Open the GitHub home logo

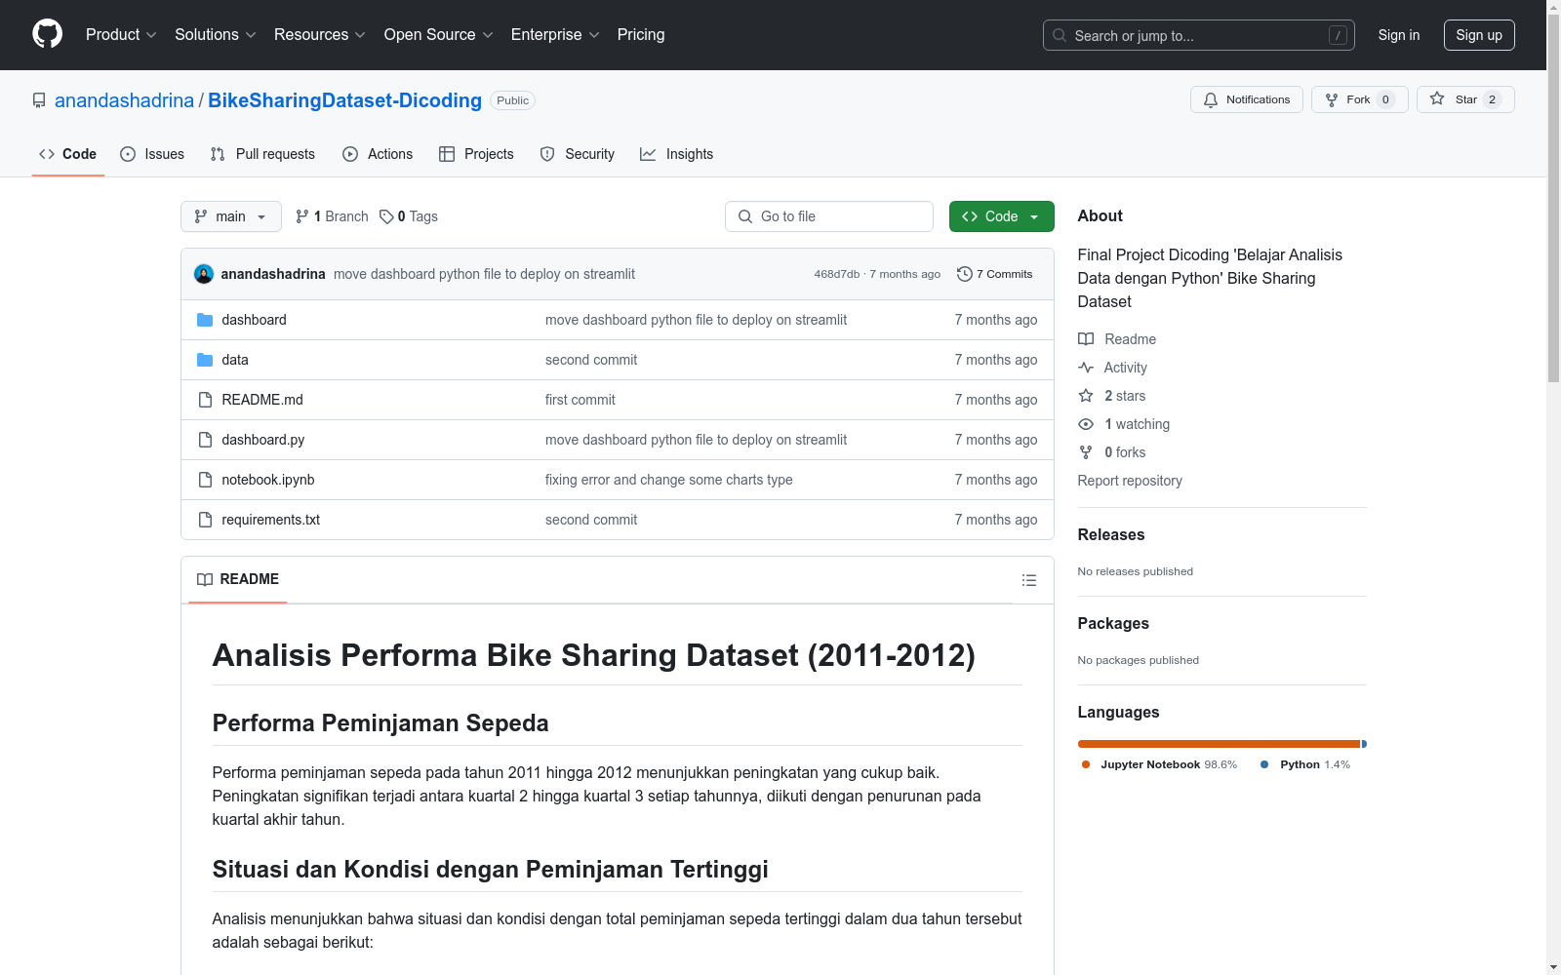(x=47, y=34)
